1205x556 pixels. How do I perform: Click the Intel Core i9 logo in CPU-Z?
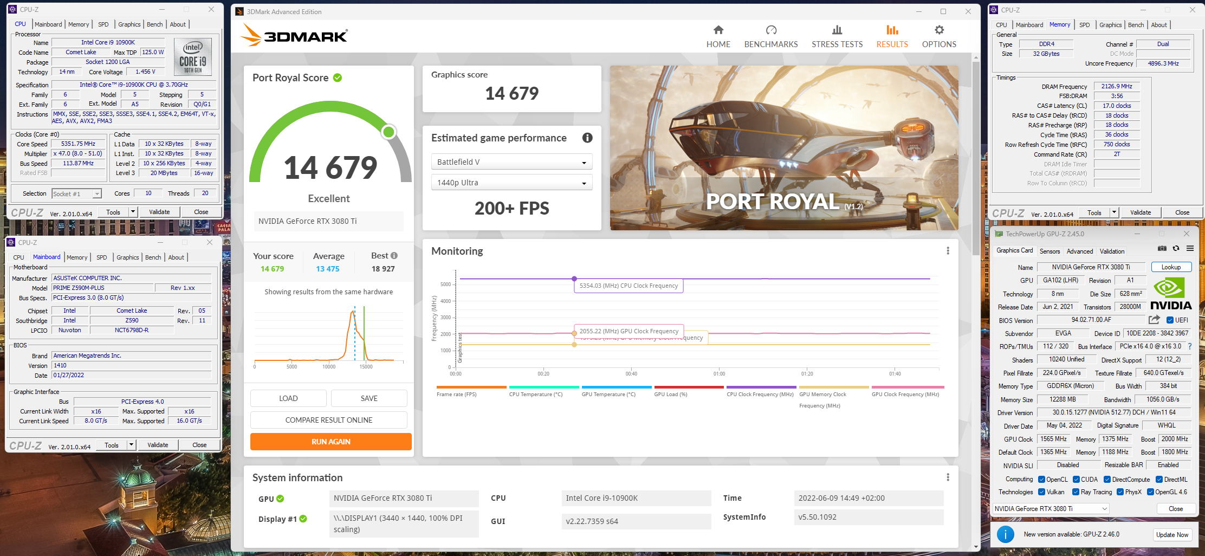193,56
